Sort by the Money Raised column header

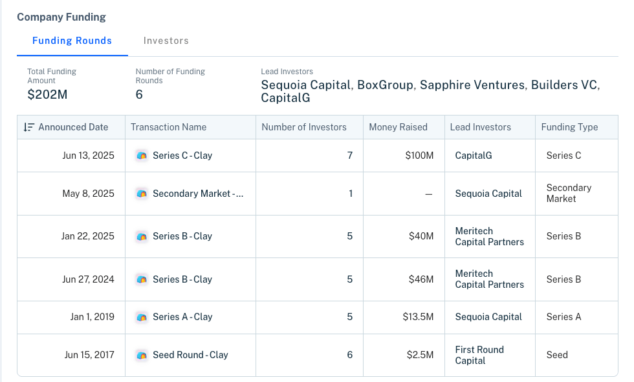pyautogui.click(x=398, y=127)
